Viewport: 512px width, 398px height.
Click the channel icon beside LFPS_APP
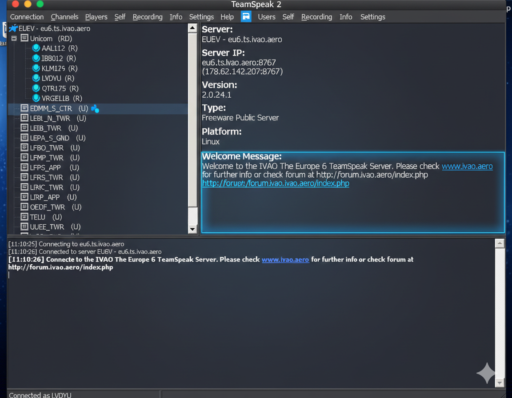(24, 167)
